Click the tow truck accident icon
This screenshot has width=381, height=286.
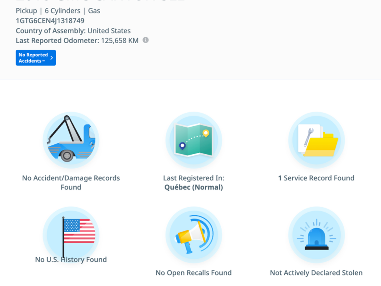71,140
